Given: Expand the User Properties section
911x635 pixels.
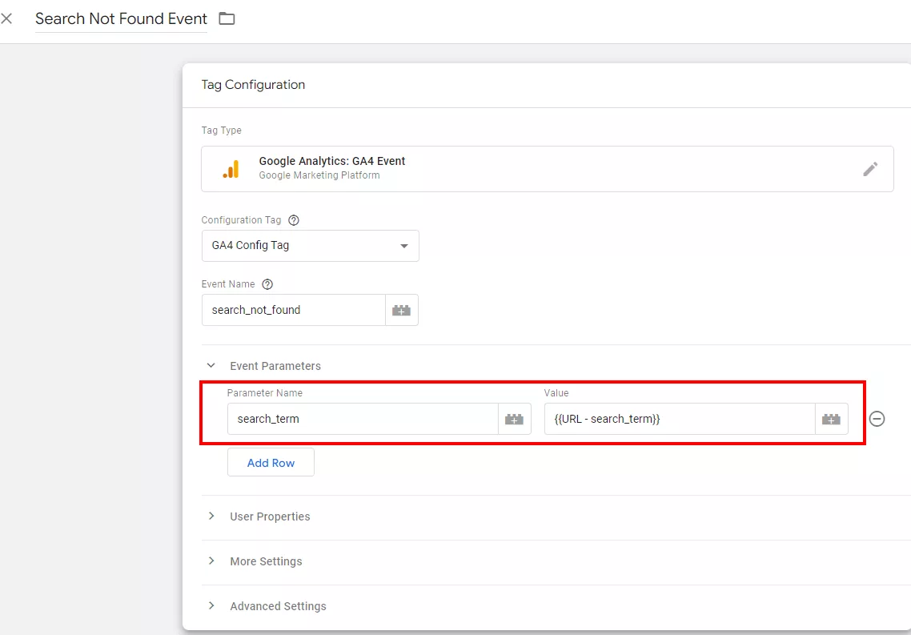Looking at the screenshot, I should click(x=211, y=516).
